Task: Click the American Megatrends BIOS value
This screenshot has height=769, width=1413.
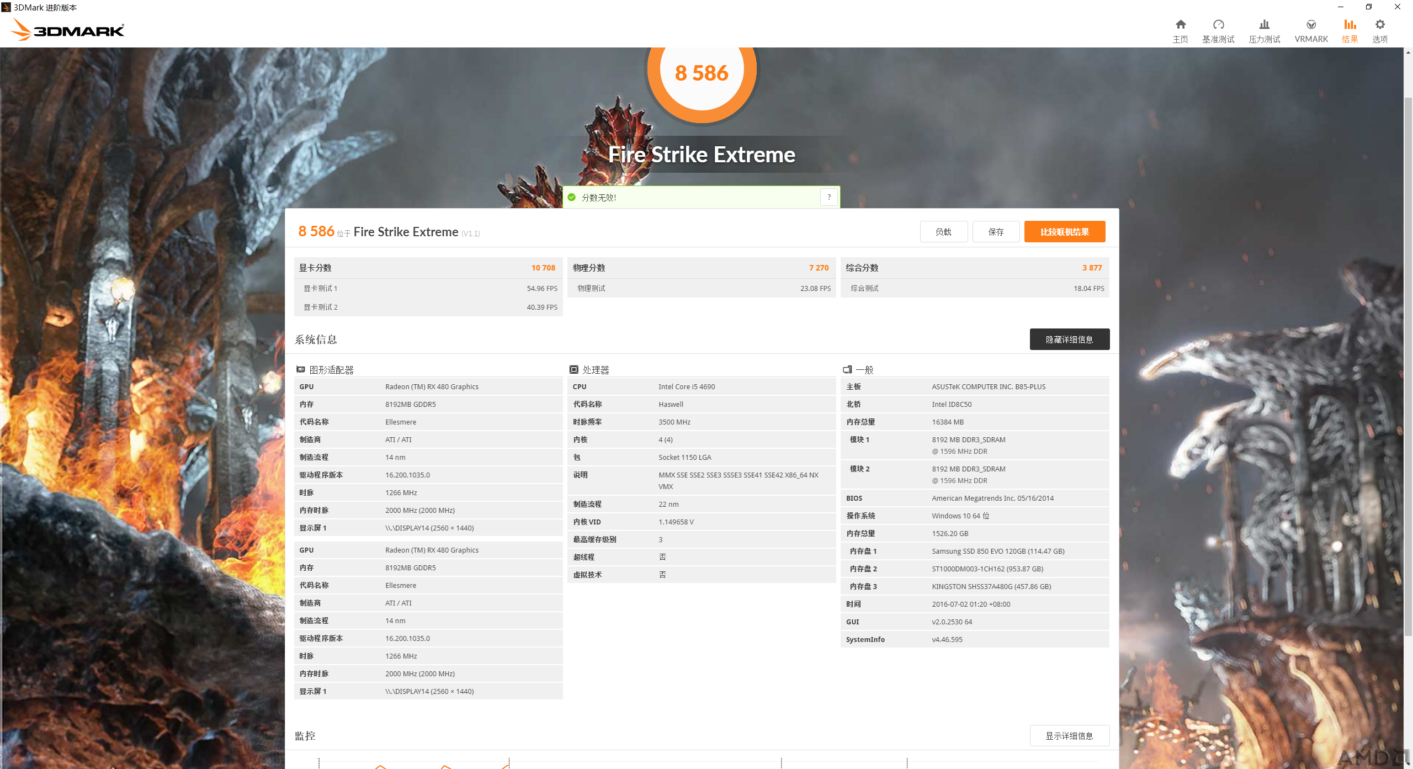Action: coord(992,498)
